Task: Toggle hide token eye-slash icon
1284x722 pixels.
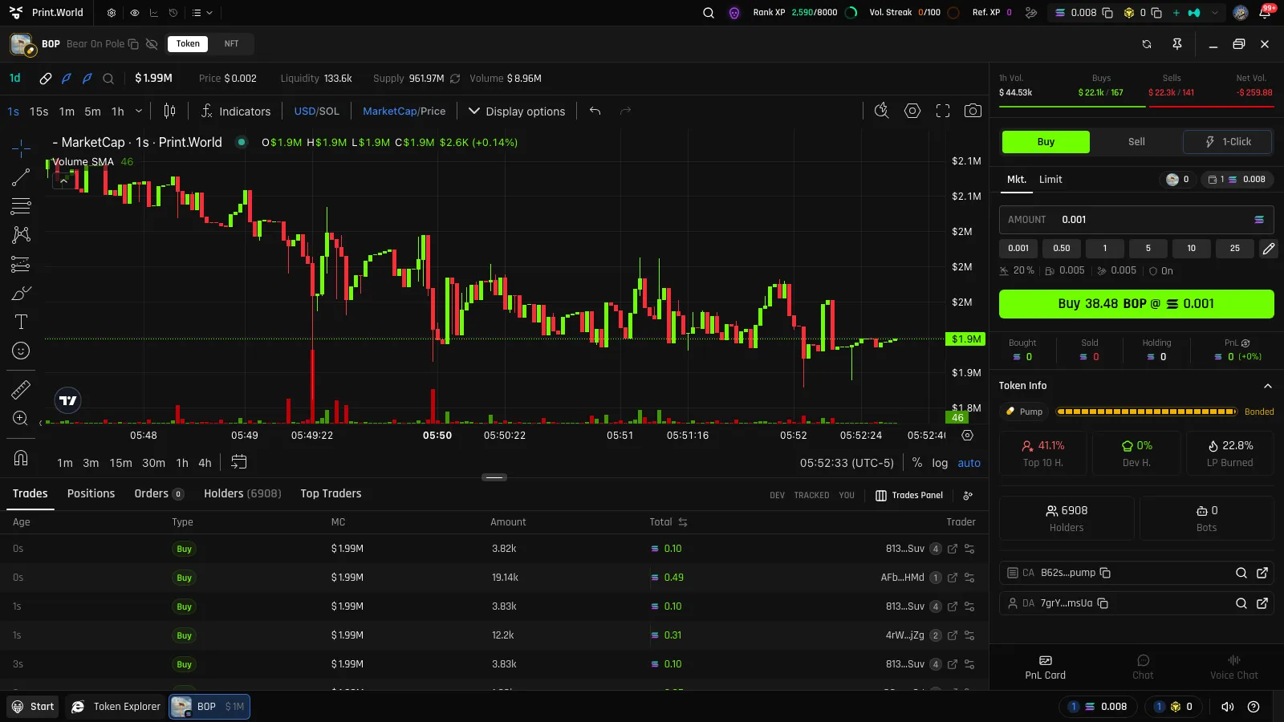Action: 152,44
